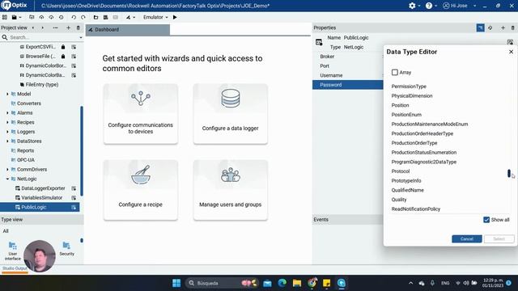Click lock icon beside ExportCSVFi row

click(63, 47)
